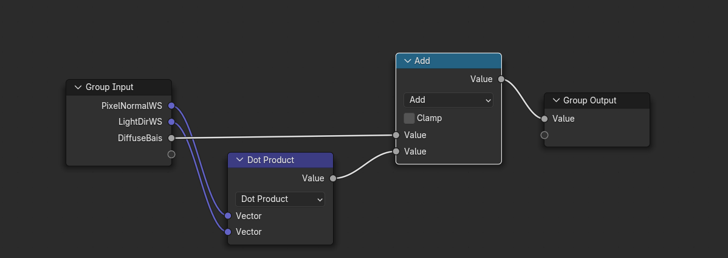Click the Add node's Value output socket
Screen dimensions: 728x258
[x=501, y=79]
